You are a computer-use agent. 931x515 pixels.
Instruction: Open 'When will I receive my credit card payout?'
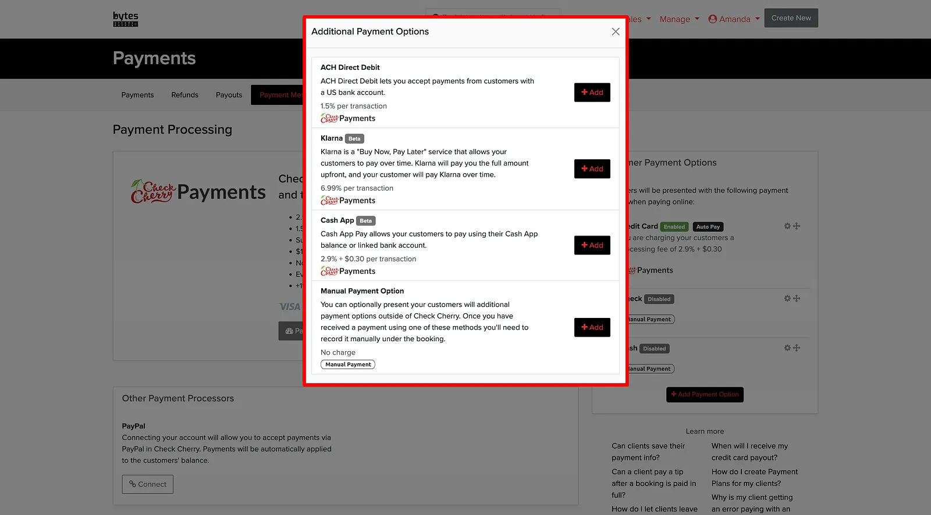[x=750, y=452]
